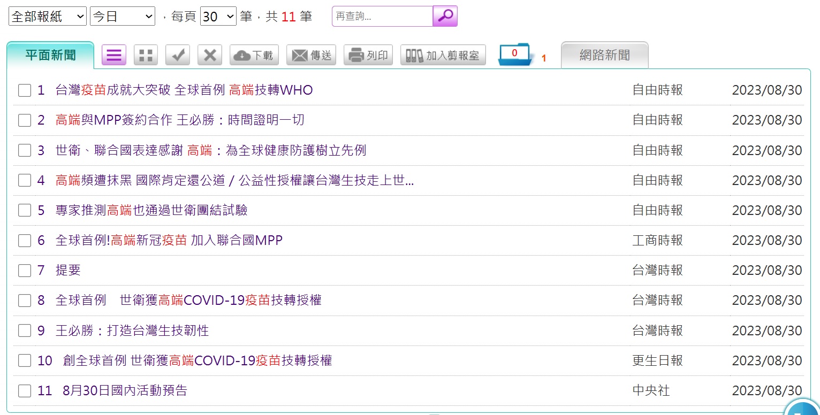Open article 專家推測高端也通過世衛團結試驗
The width and height of the screenshot is (820, 415).
(x=151, y=210)
